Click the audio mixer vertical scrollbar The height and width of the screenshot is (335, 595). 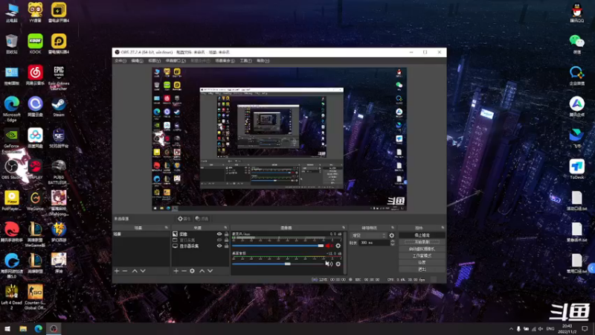pos(345,252)
